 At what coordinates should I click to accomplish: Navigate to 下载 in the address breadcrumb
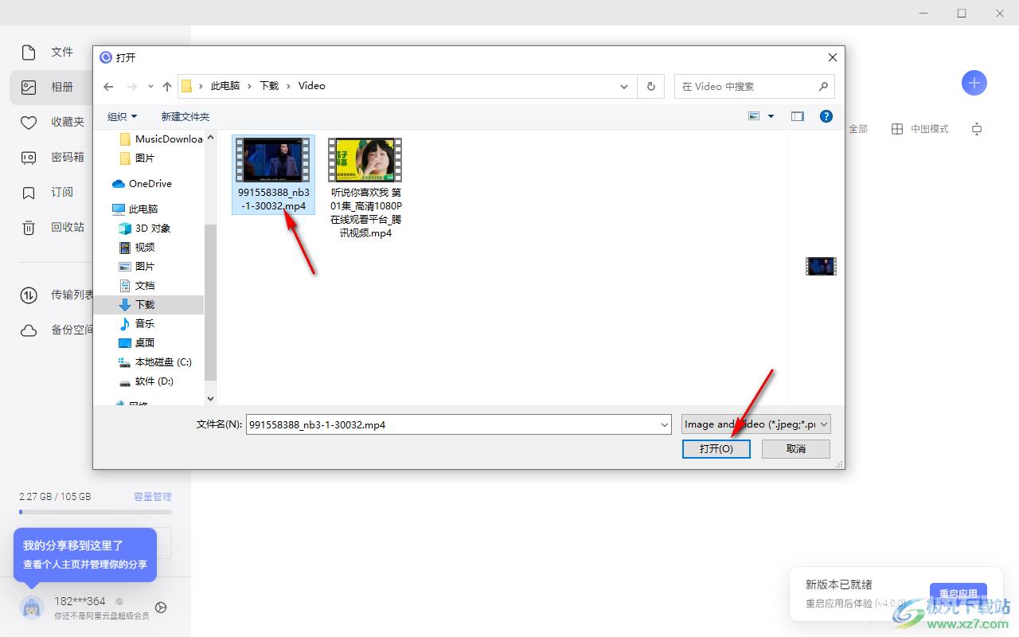(x=269, y=86)
